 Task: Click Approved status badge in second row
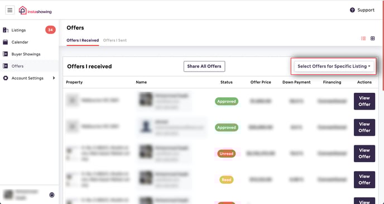[x=227, y=127]
